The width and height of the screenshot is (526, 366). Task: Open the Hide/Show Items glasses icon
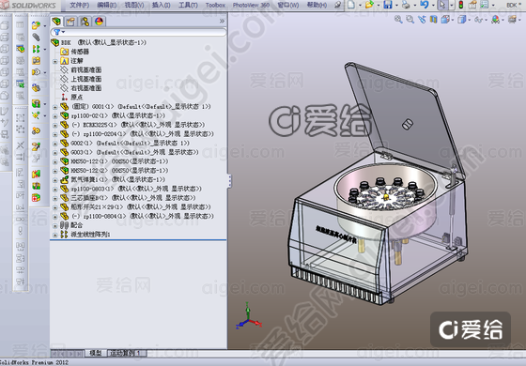point(478,20)
